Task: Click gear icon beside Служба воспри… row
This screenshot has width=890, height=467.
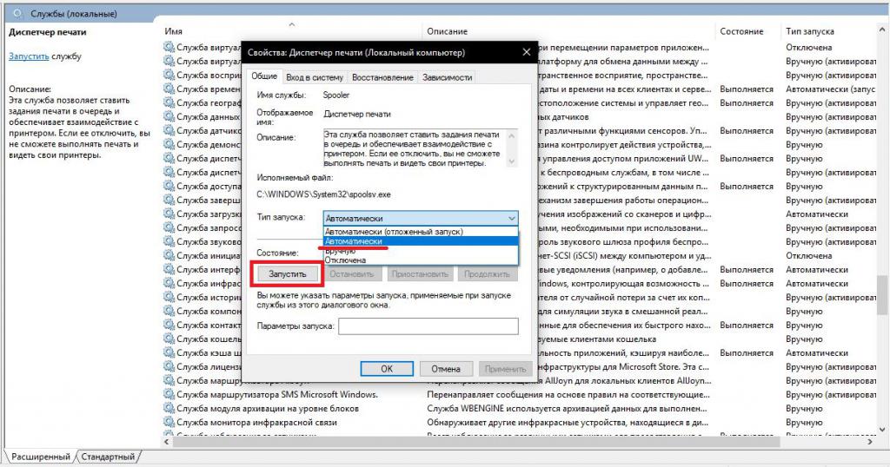Action: click(169, 75)
